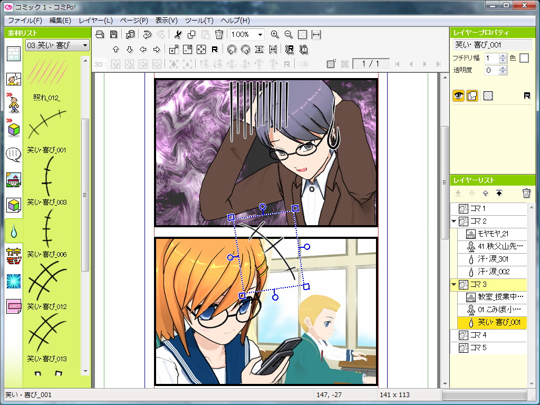Screen dimensions: 540x405
Task: Click the 透明度 value field
Action: coord(491,70)
